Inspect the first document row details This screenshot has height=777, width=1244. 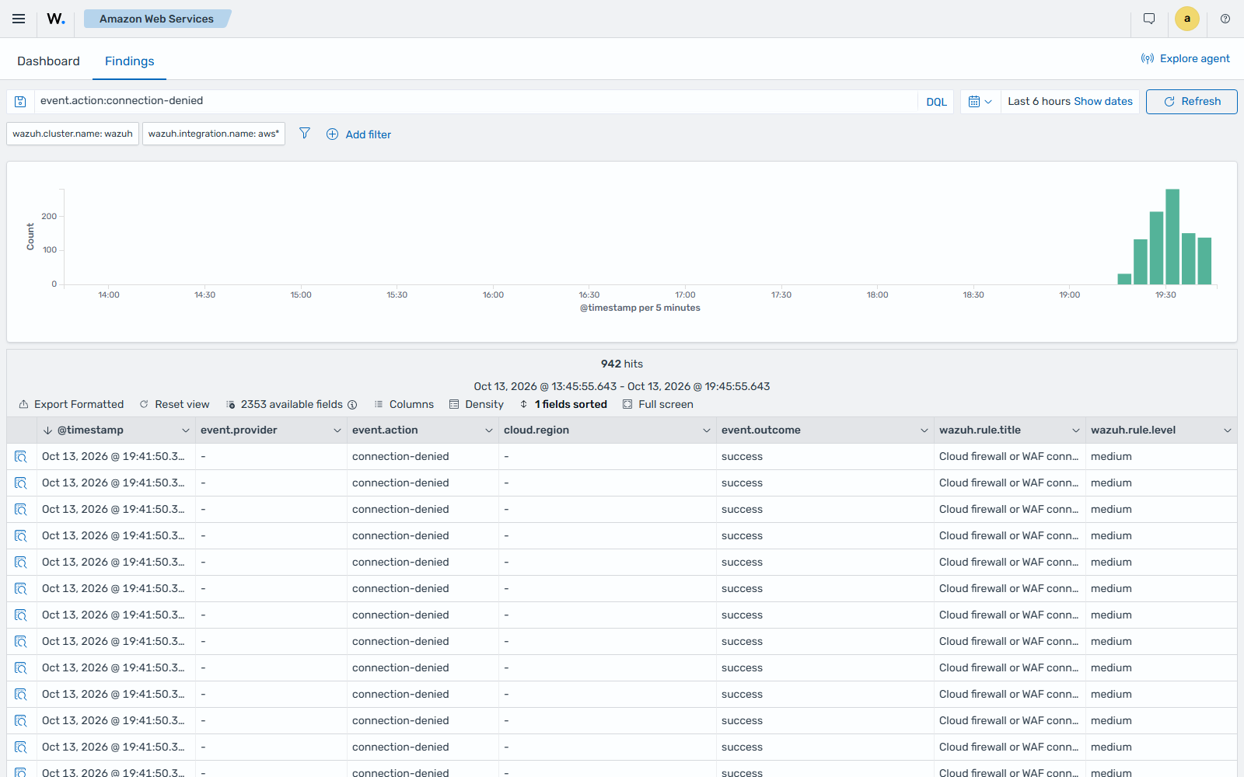pos(21,457)
